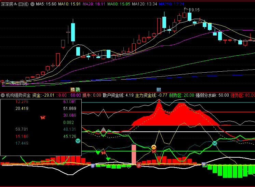Click the magenta 38.666 value in the data panel
Image resolution: width=255 pixels, height=187 pixels.
pos(70,115)
